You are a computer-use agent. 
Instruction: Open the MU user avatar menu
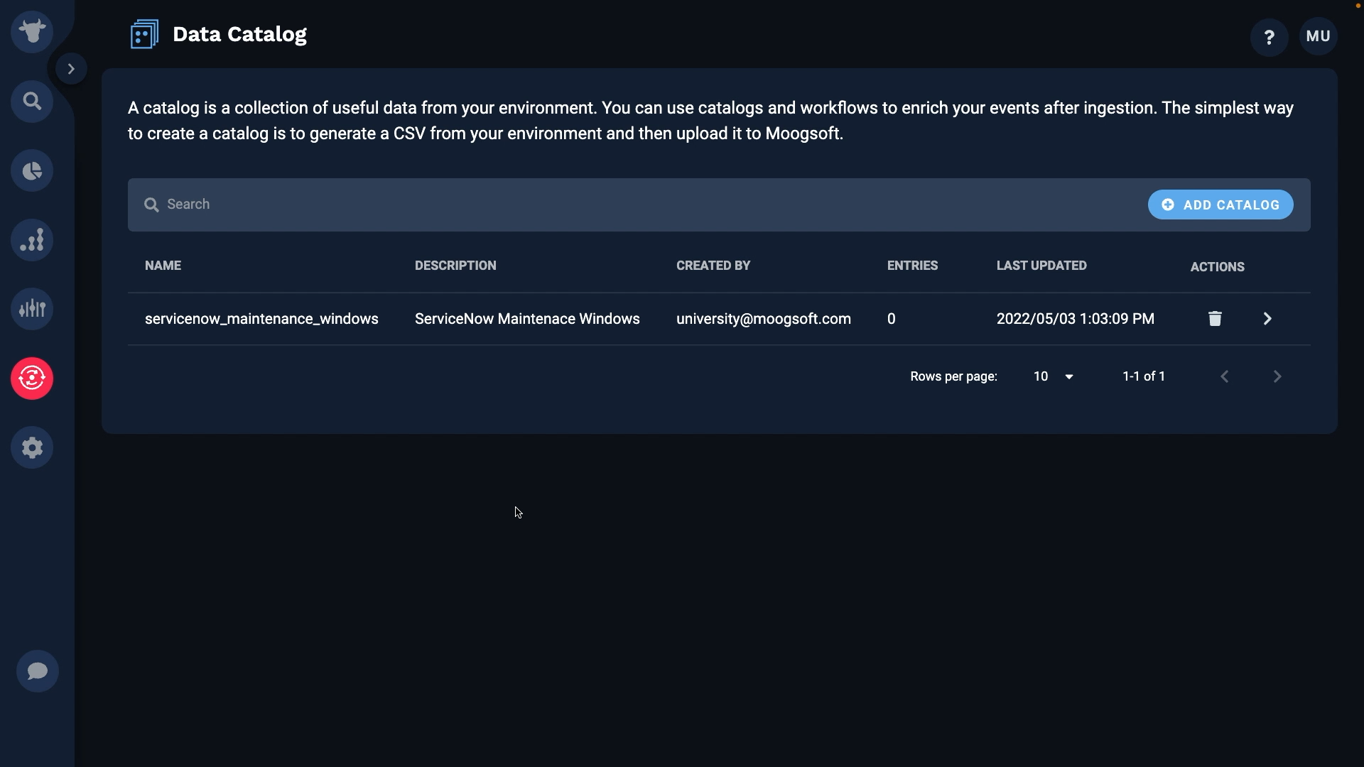pos(1319,36)
